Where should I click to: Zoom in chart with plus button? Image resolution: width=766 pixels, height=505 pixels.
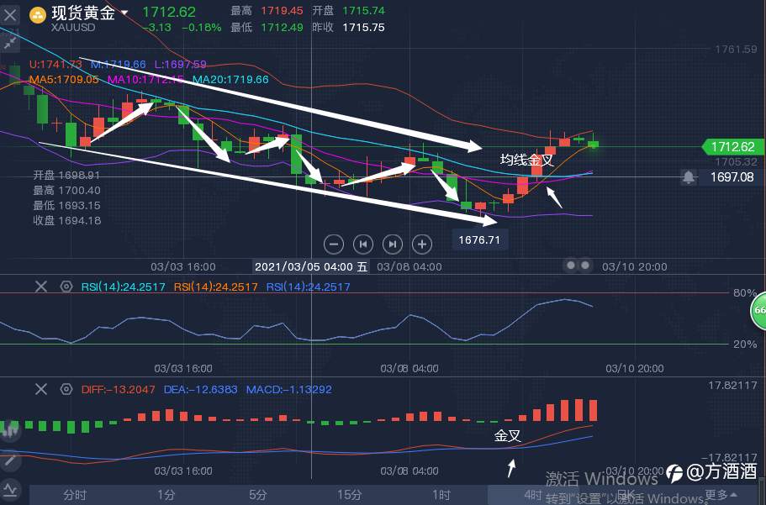coord(421,245)
